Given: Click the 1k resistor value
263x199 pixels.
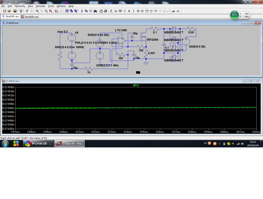Looking at the screenshot, I should coord(89,72).
